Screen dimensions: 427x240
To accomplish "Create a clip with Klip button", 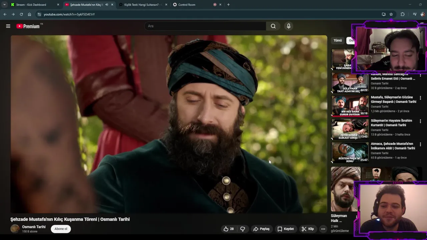I will (x=308, y=229).
